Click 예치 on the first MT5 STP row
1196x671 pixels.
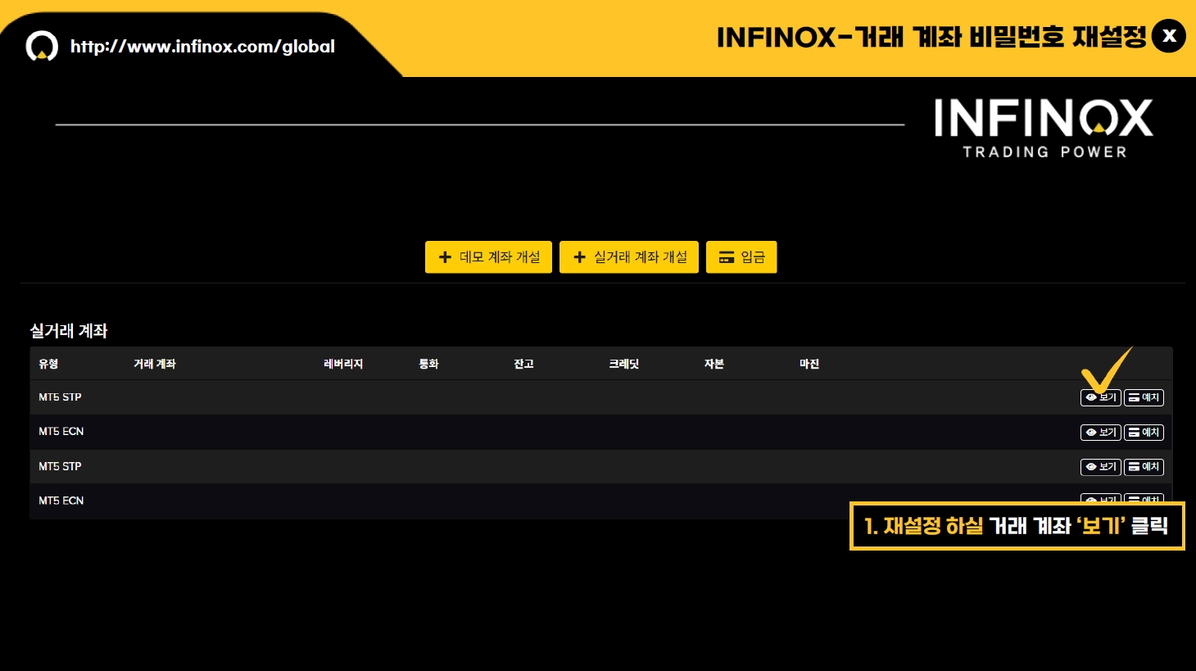point(1144,397)
